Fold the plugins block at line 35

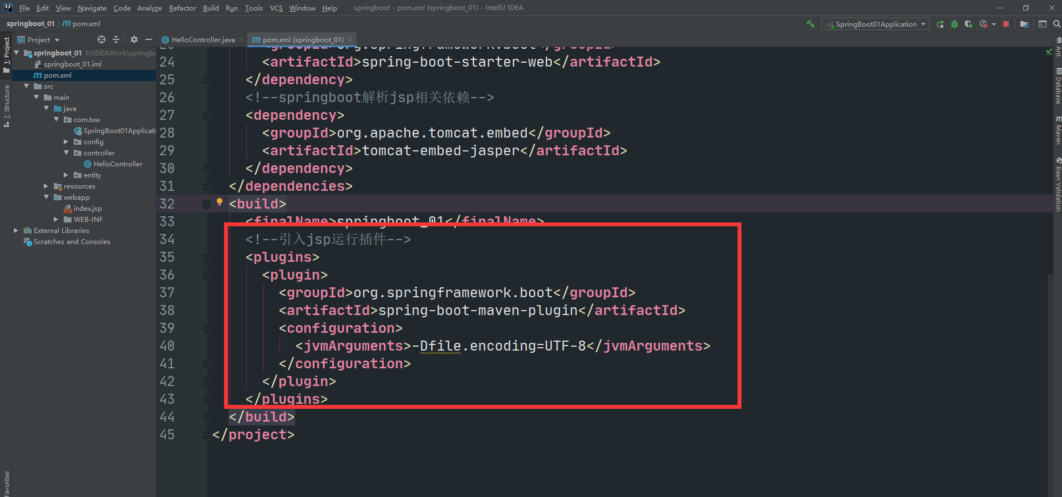tap(206, 257)
